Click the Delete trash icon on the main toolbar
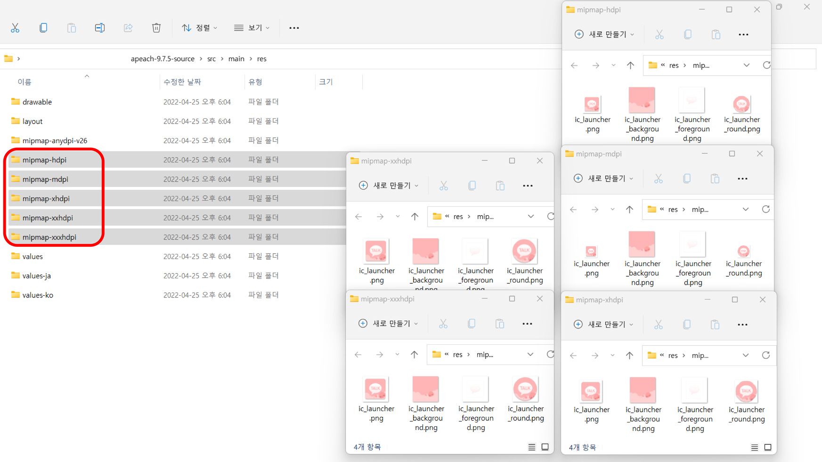 (156, 28)
